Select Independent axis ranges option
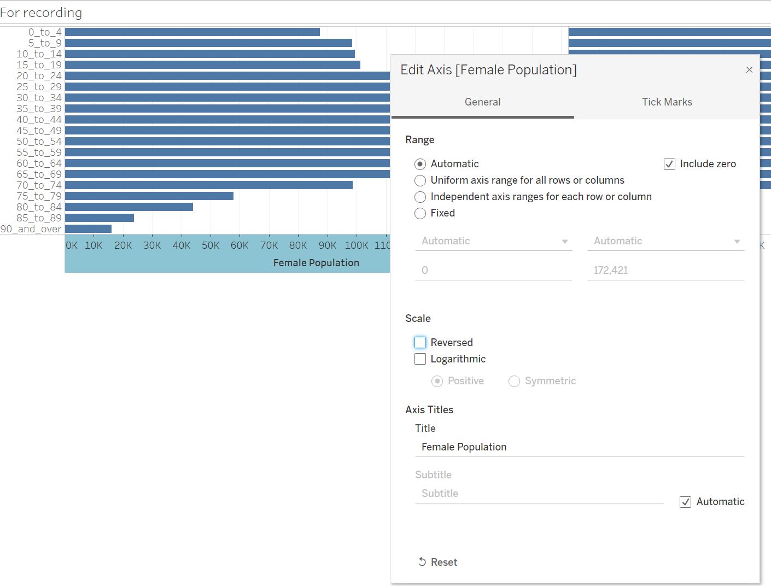Image resolution: width=771 pixels, height=586 pixels. pos(420,197)
